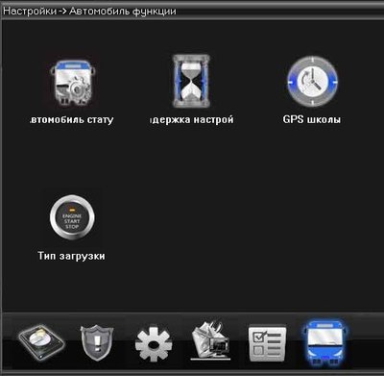
Task: Select the gear settings icon in bottom bar
Action: 154,344
